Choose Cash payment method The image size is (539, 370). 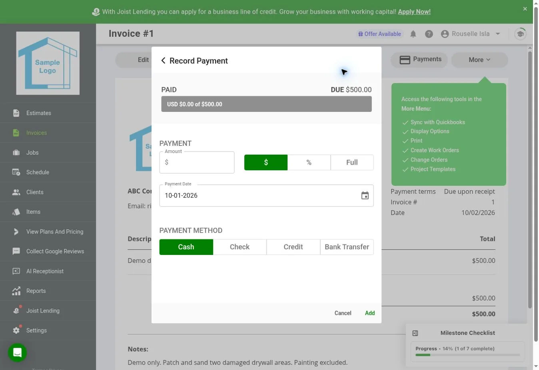(x=186, y=247)
